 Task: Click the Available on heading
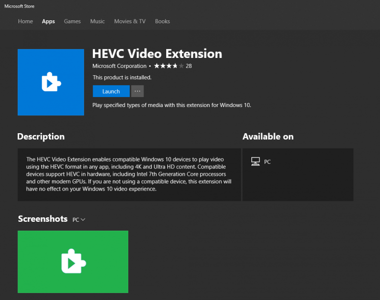click(268, 137)
